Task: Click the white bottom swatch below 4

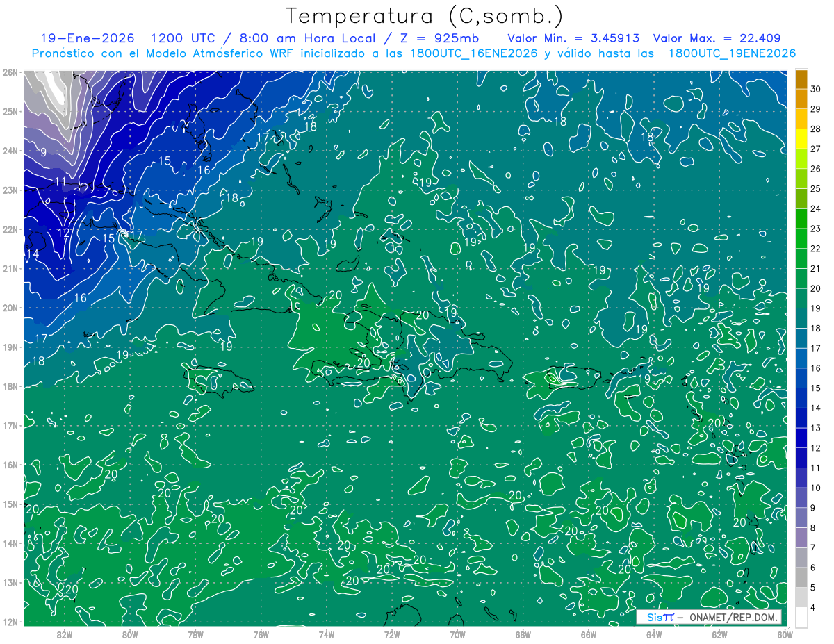Action: coord(801,617)
